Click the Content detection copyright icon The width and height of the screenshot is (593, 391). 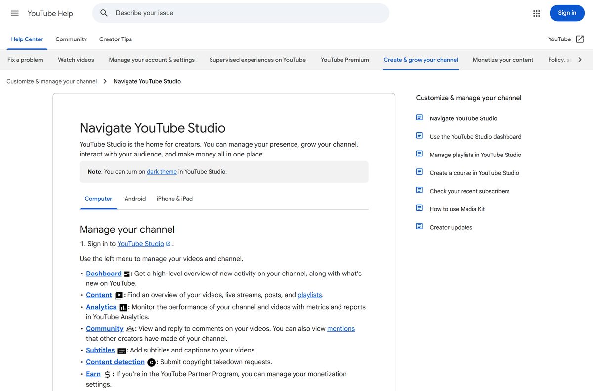click(x=152, y=362)
